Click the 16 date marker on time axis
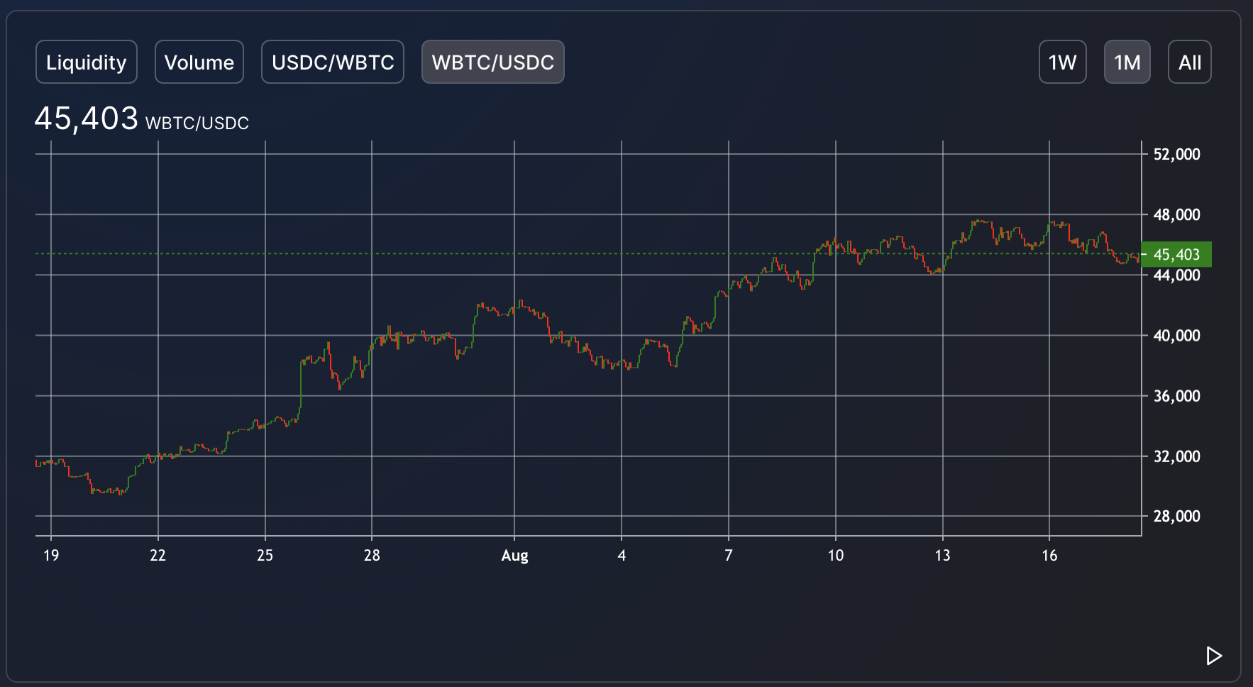This screenshot has width=1253, height=687. [1049, 555]
